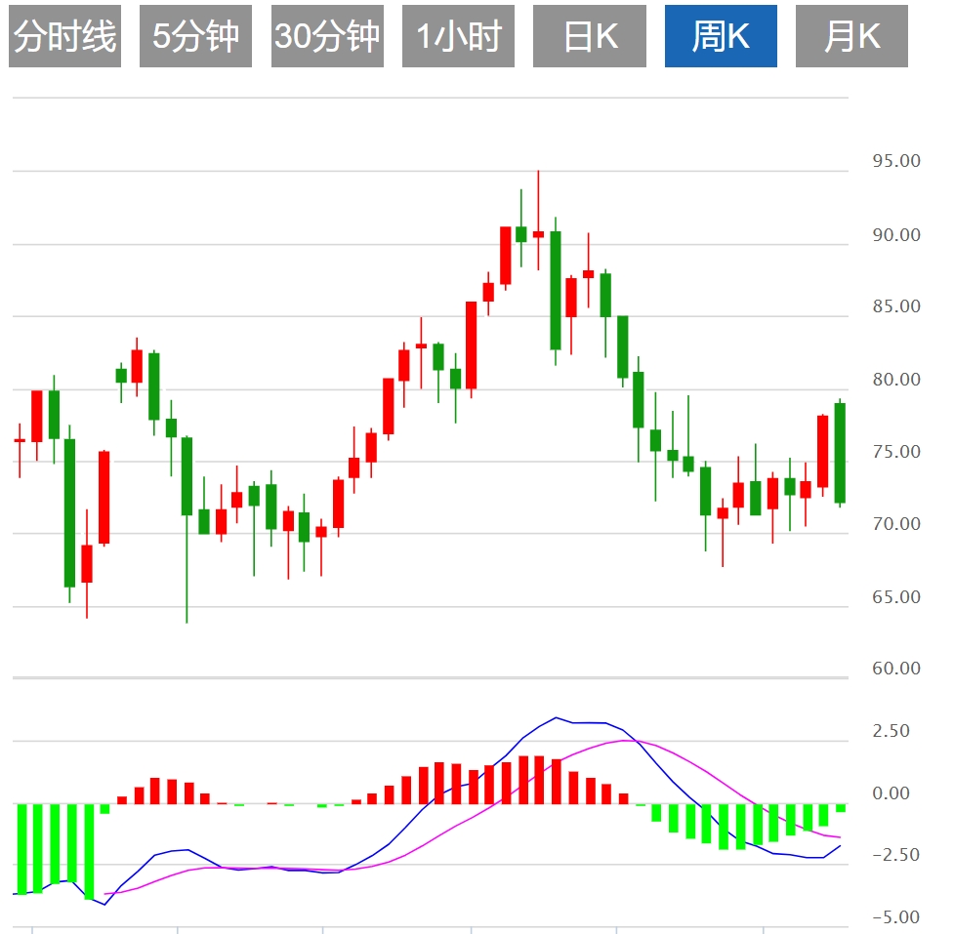Switch to the 分时线 chart tab

click(x=65, y=36)
